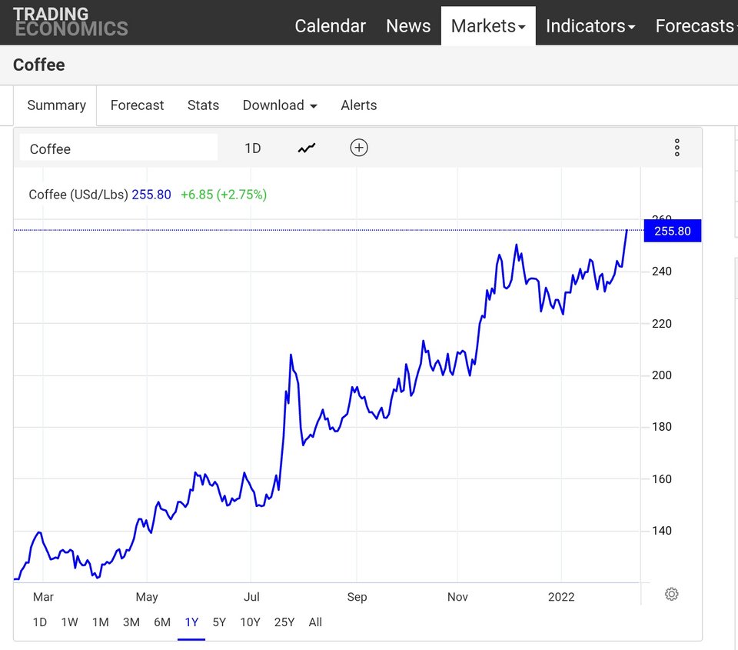
Task: Select the All time range
Action: (x=315, y=622)
